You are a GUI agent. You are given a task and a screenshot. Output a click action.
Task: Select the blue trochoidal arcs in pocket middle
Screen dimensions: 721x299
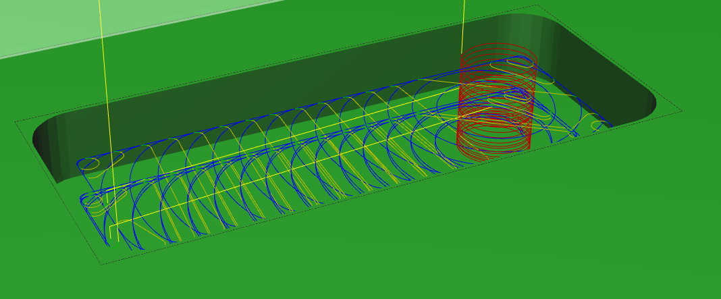point(284,169)
